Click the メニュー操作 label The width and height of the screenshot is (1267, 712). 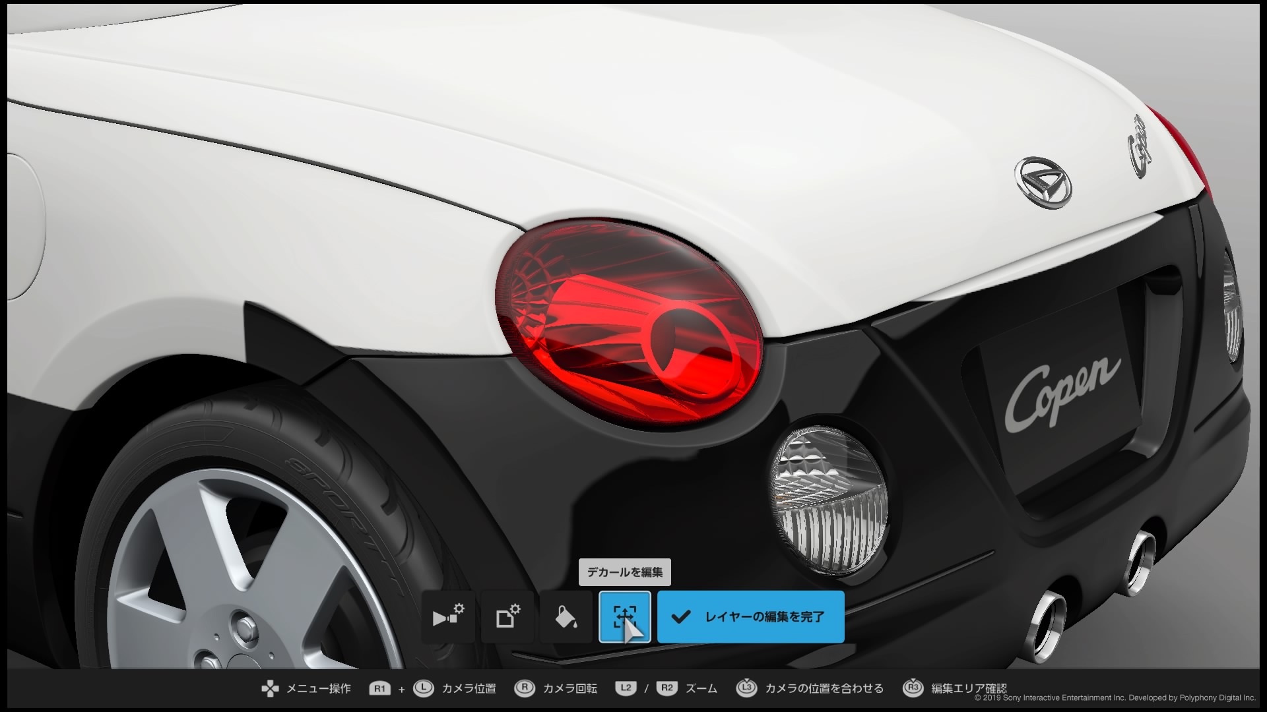click(x=318, y=688)
